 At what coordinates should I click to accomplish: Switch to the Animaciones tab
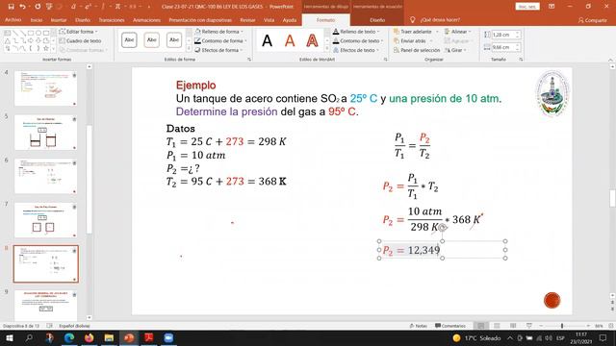pos(146,20)
